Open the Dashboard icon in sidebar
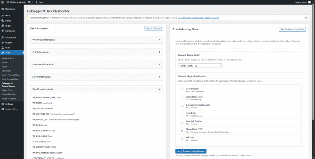 click(3, 9)
